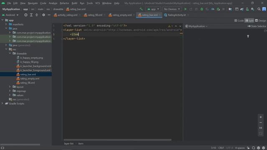Viewport: 267px width, 150px height.
Task: Click the warning triangle indicator in editor
Action: [x=170, y=26]
